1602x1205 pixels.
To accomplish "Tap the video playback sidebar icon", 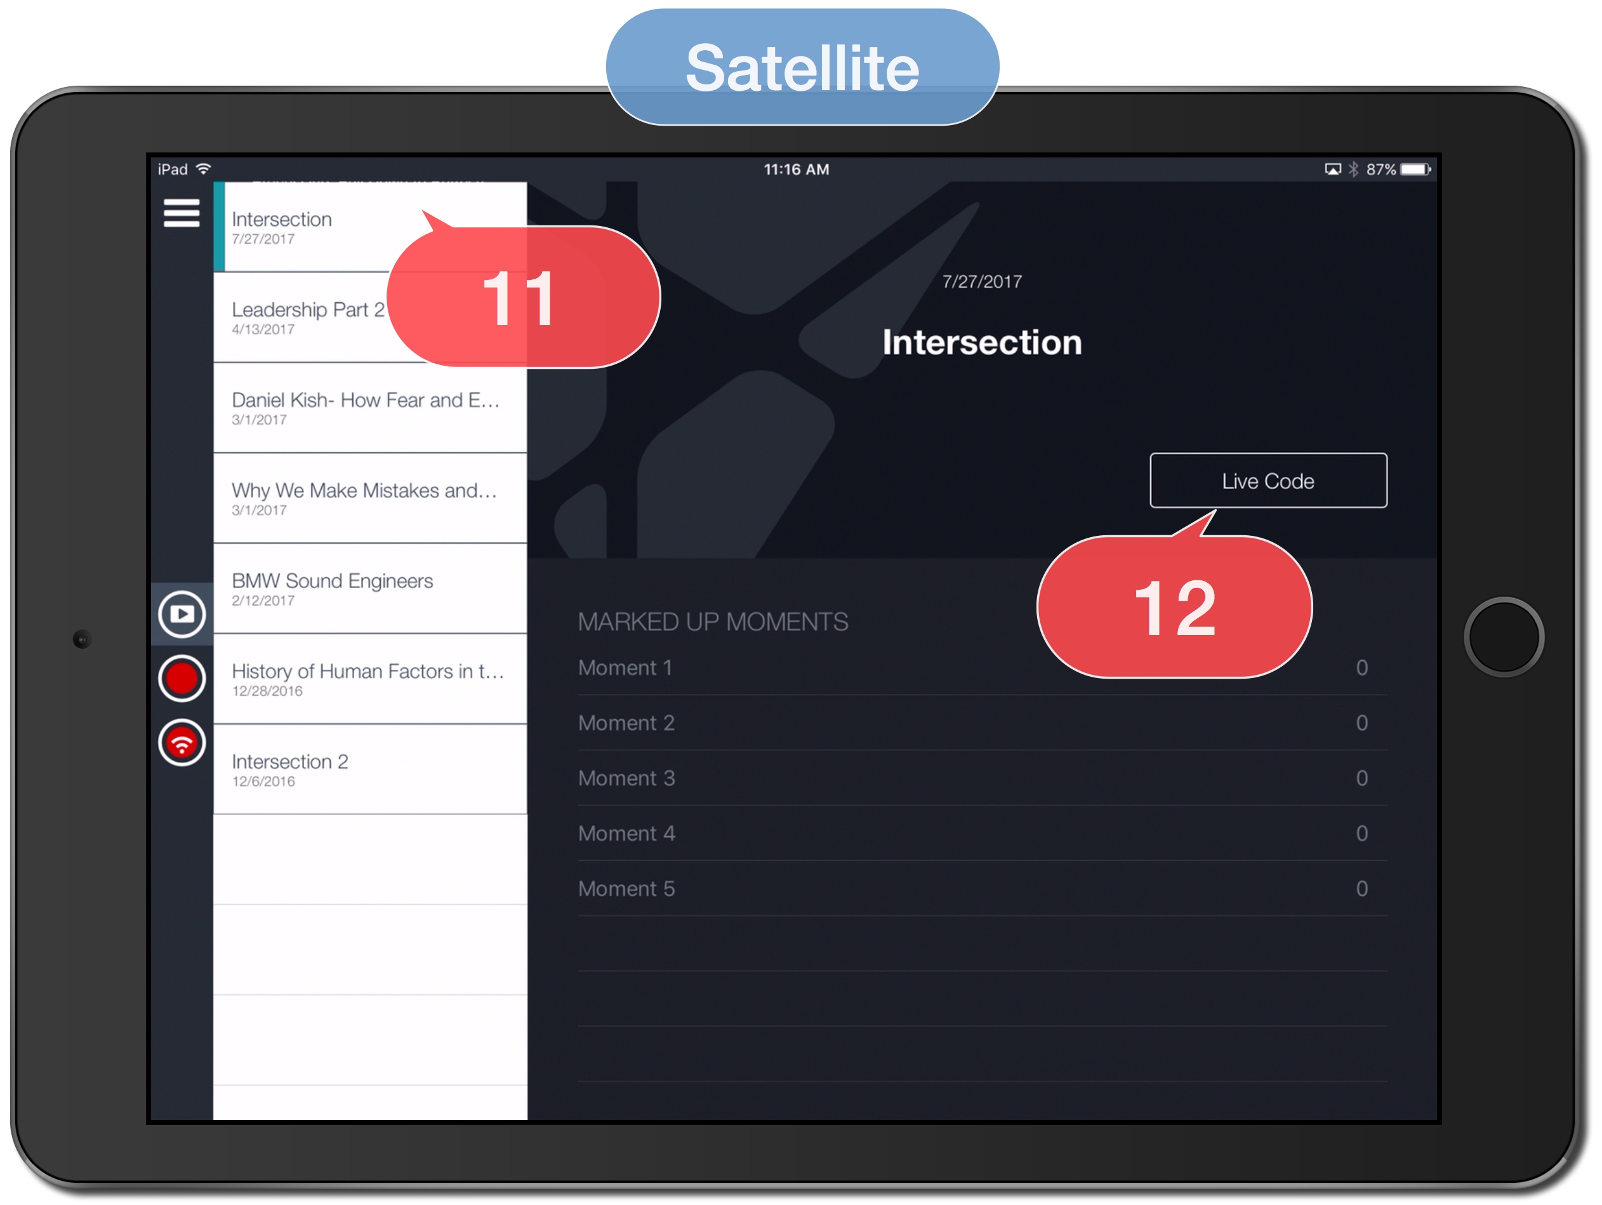I will 182,615.
